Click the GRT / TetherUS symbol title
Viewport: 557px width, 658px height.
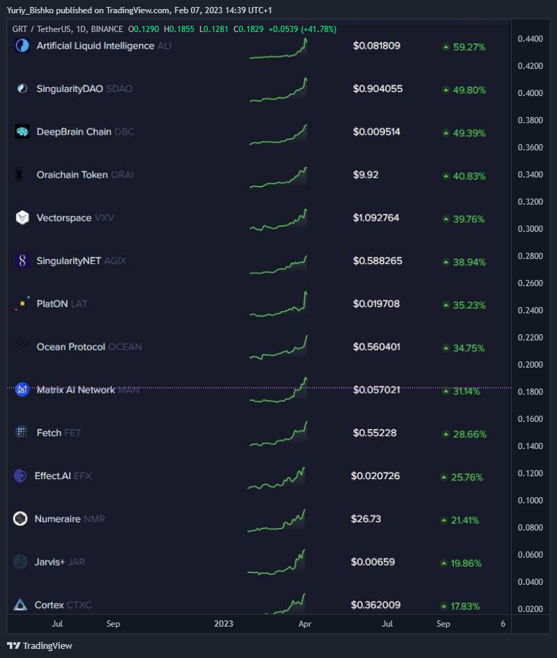pyautogui.click(x=43, y=29)
